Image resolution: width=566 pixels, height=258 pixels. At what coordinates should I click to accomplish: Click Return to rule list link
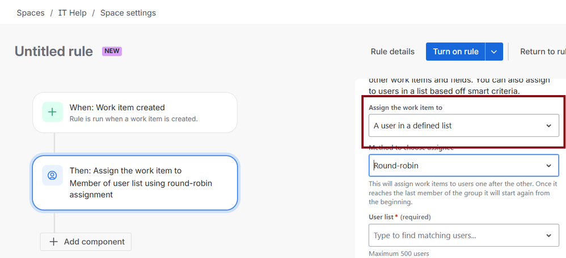[542, 51]
